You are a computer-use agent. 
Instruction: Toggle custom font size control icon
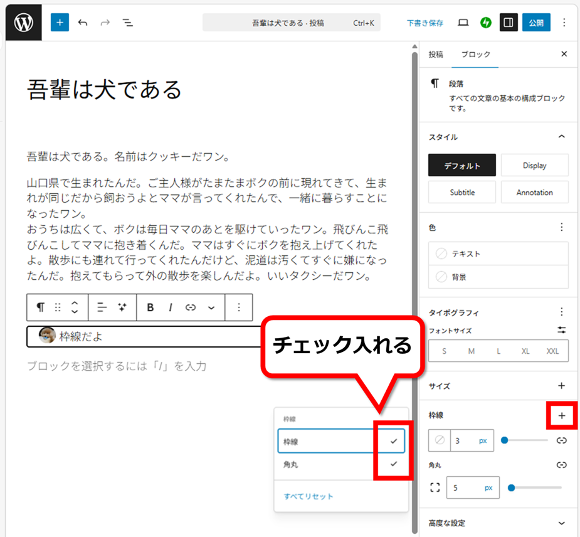coord(561,330)
